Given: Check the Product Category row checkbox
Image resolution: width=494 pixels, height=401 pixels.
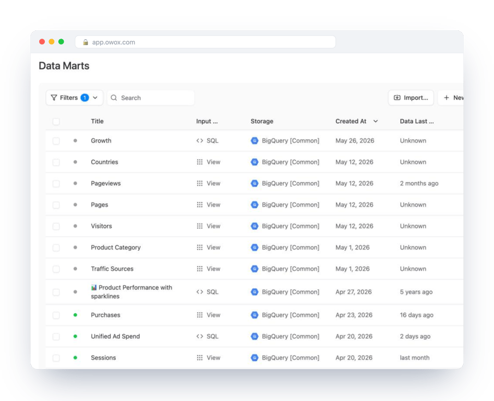Looking at the screenshot, I should click(56, 247).
